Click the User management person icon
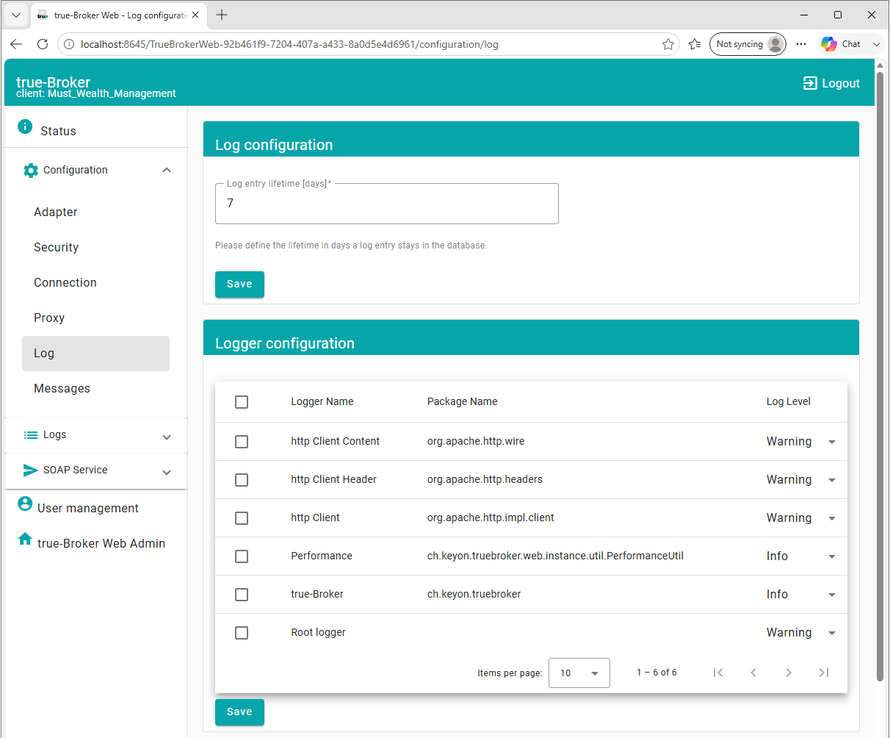Viewport: 890px width, 738px height. 25,504
